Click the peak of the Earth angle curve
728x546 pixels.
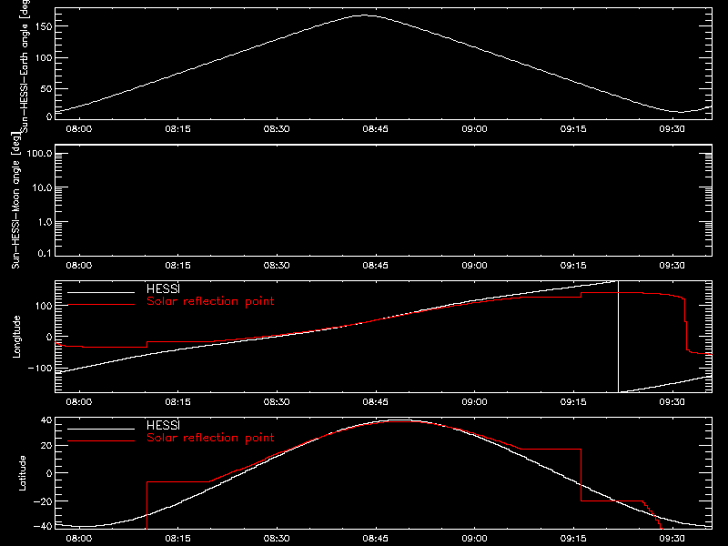coord(363,15)
